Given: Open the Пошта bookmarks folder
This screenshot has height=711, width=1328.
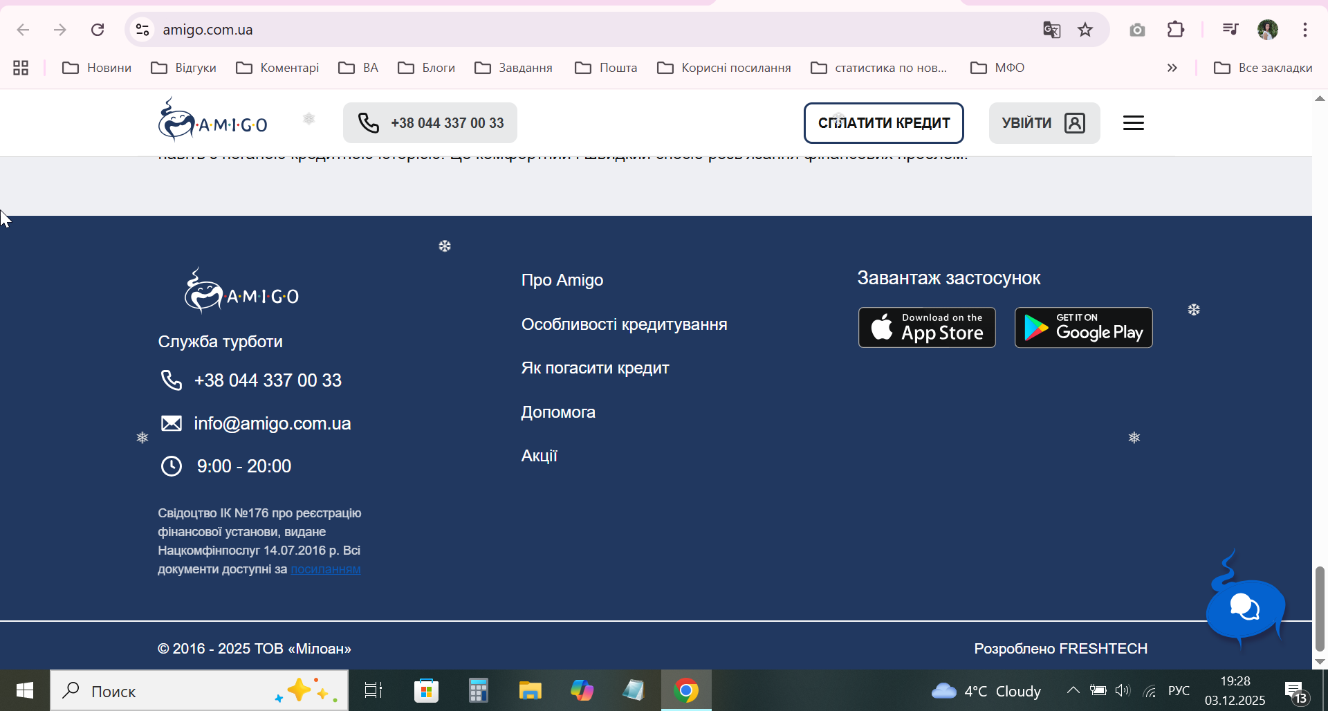Looking at the screenshot, I should tap(606, 68).
